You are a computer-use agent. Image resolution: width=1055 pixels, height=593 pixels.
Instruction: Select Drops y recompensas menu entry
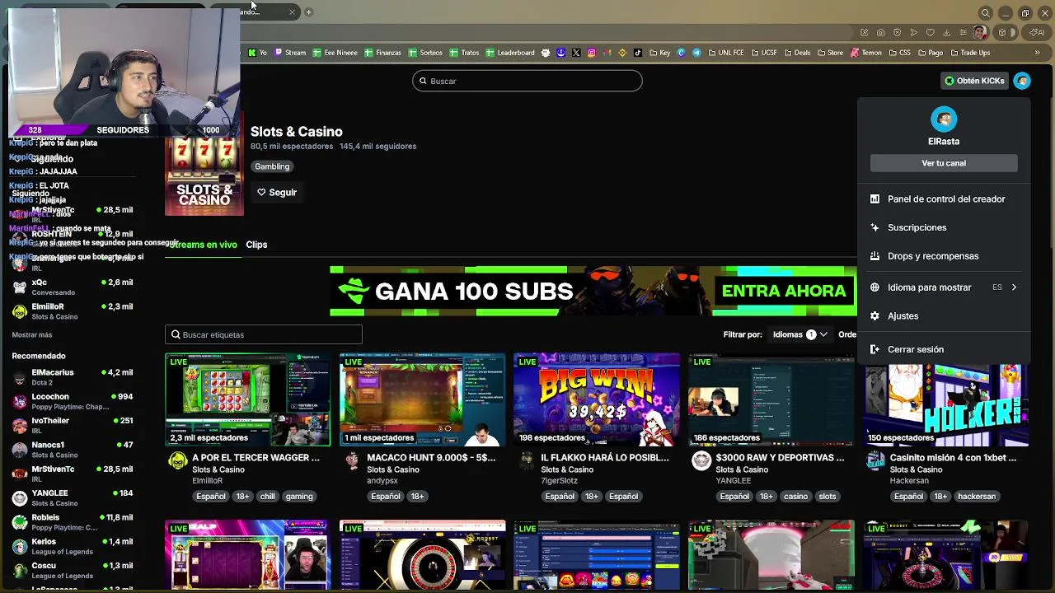tap(944, 256)
